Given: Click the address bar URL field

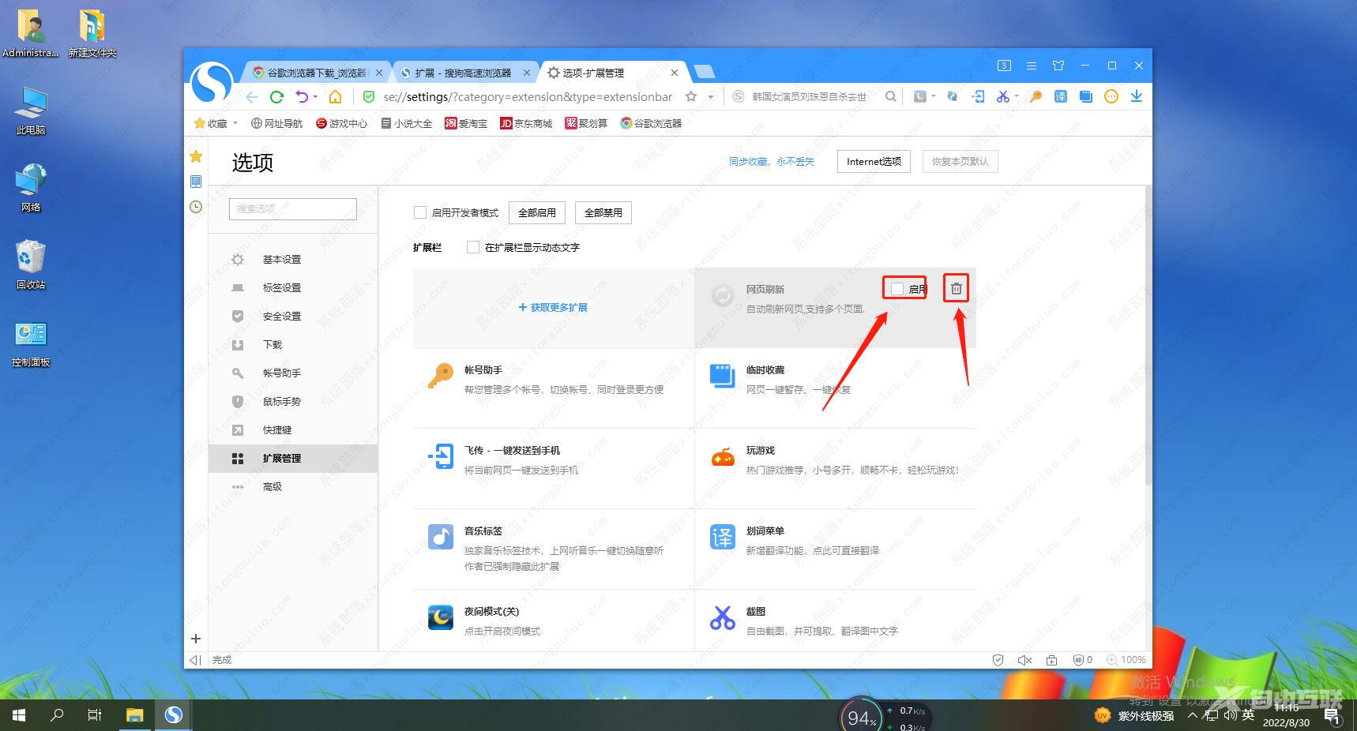Looking at the screenshot, I should point(528,96).
